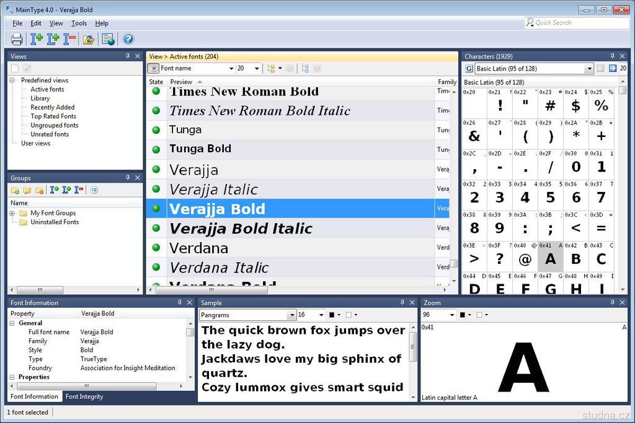This screenshot has width=635, height=423.
Task: Close the Views panel
Action: pyautogui.click(x=138, y=56)
